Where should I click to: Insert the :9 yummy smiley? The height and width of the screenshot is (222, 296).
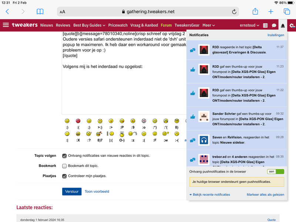coord(133,121)
